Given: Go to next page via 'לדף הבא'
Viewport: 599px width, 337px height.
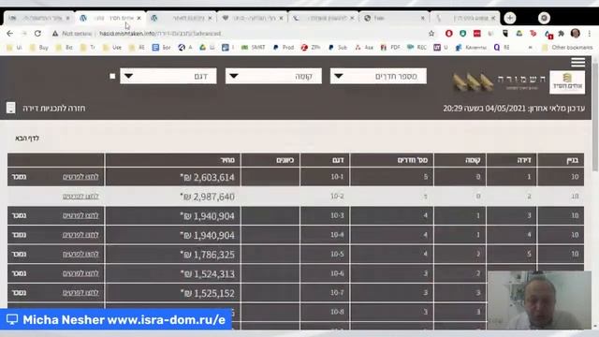Looking at the screenshot, I should [27, 138].
